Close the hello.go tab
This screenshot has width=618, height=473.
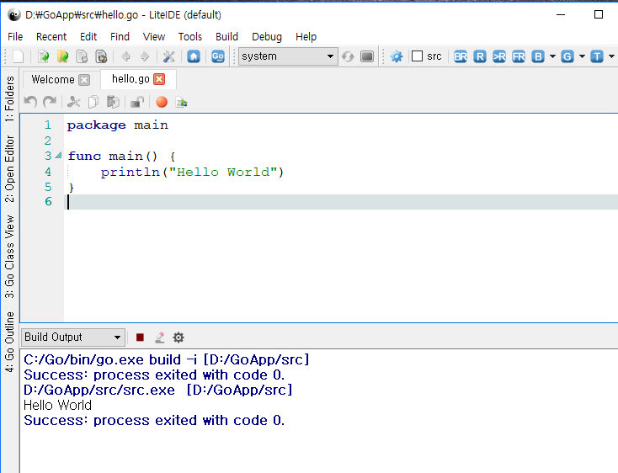159,79
